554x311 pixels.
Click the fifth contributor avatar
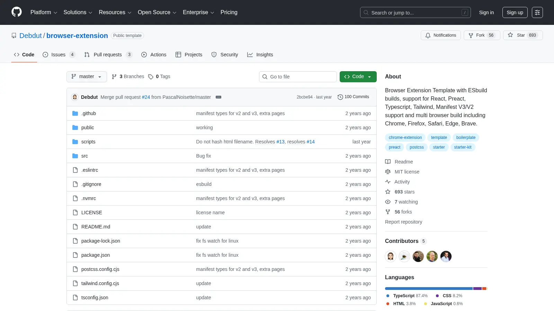(446, 256)
